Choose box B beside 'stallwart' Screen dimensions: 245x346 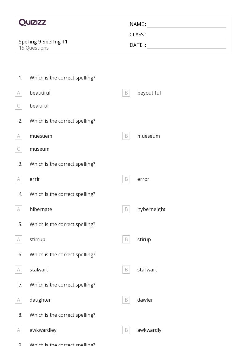click(126, 270)
